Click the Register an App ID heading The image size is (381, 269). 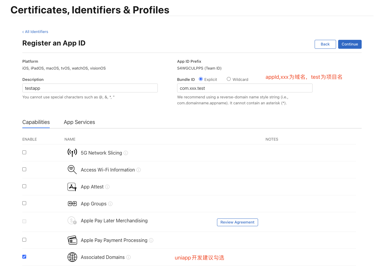click(54, 43)
